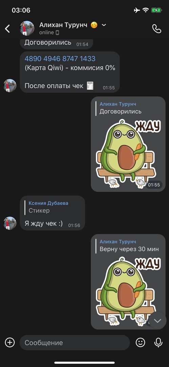169x367 pixels.
Task: Open quoted reply Верну через 30 мин
Action: [127, 246]
